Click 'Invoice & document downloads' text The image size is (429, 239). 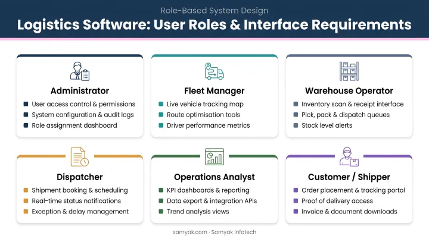tap(349, 212)
